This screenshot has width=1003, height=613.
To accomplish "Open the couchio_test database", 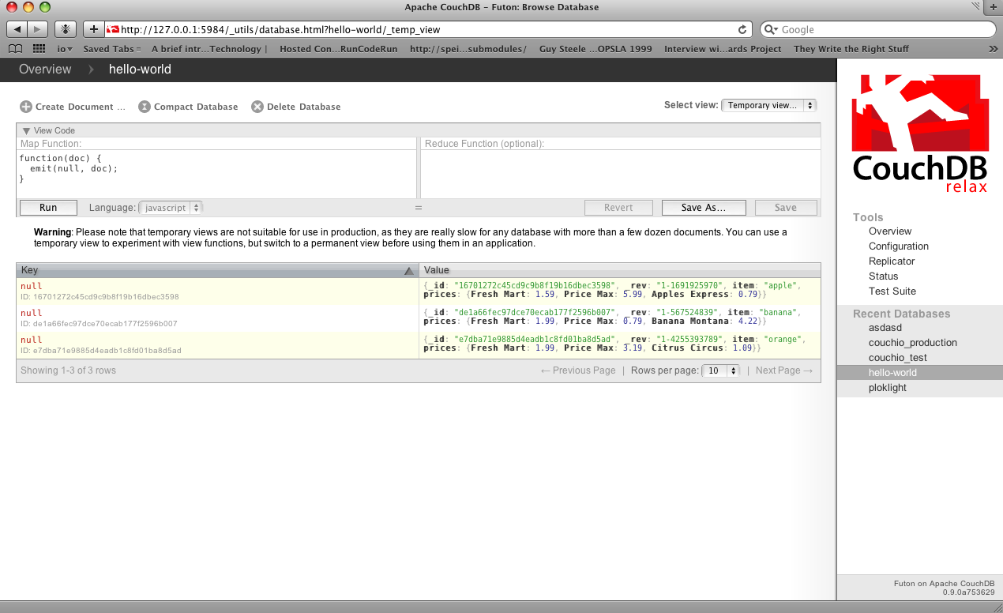I will click(x=898, y=358).
